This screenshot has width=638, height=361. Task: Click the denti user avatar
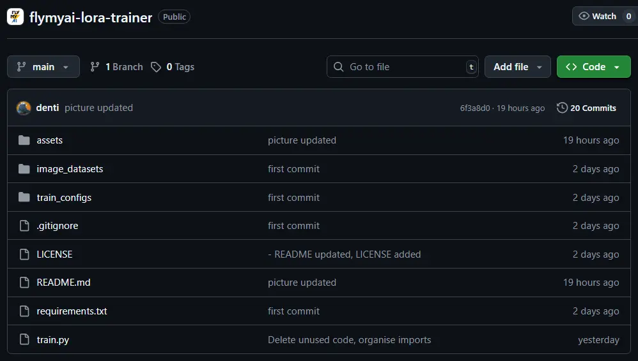[x=24, y=108]
